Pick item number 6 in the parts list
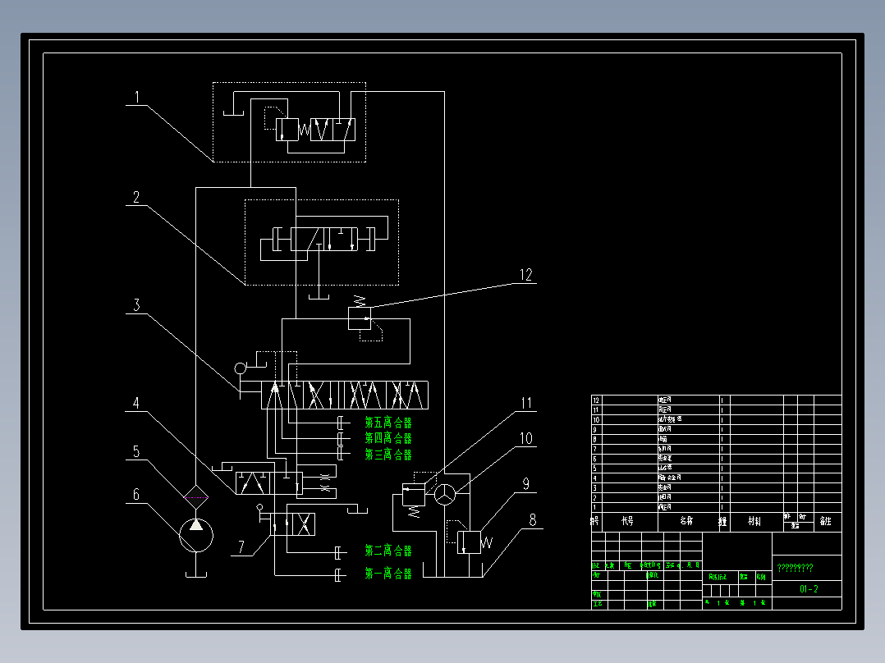 [595, 459]
